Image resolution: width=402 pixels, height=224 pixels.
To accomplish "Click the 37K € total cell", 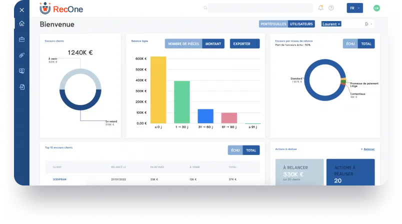I will (x=232, y=179).
